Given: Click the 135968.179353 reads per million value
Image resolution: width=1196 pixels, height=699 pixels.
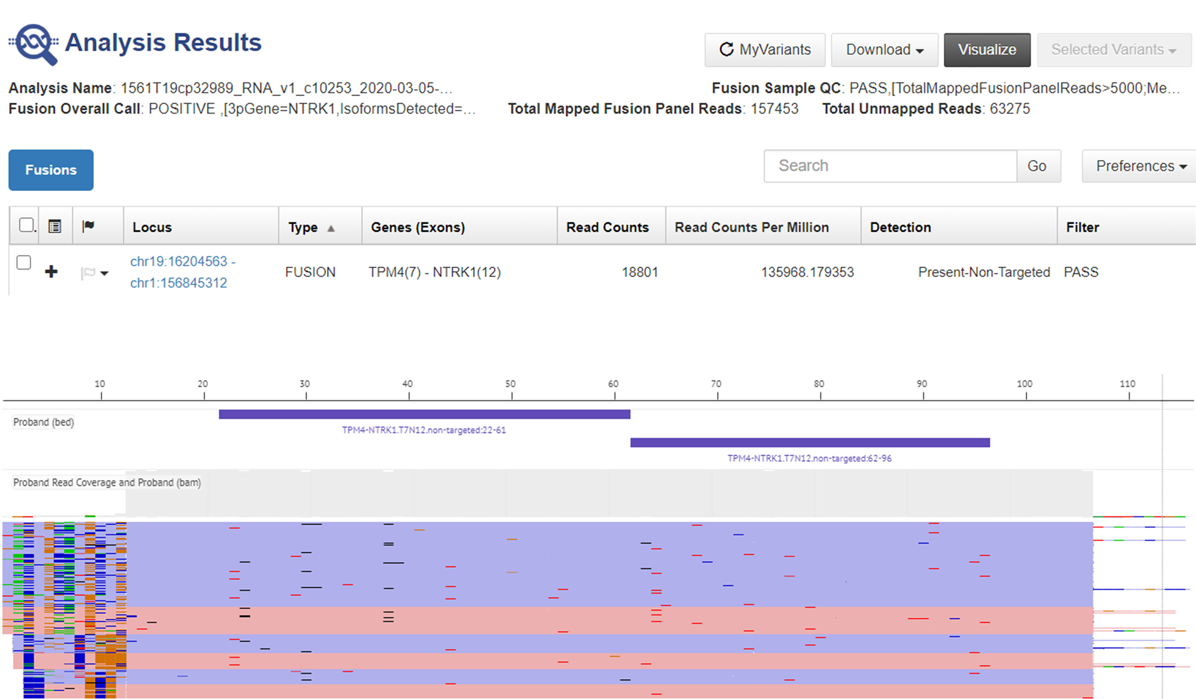Looking at the screenshot, I should pyautogui.click(x=807, y=272).
